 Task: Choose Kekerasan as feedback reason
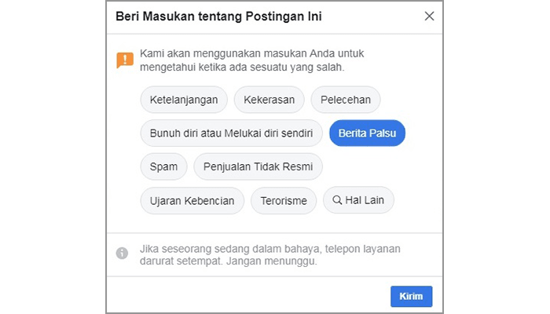[x=269, y=100]
